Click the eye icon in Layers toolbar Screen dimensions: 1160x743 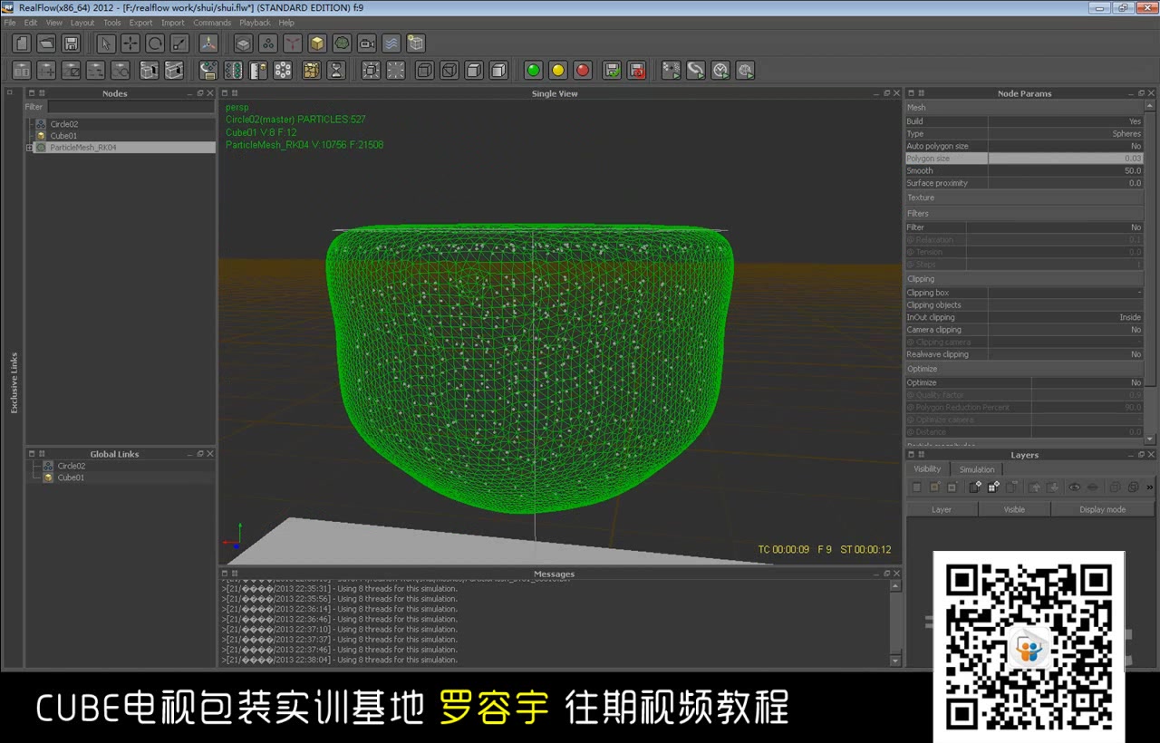(1074, 487)
